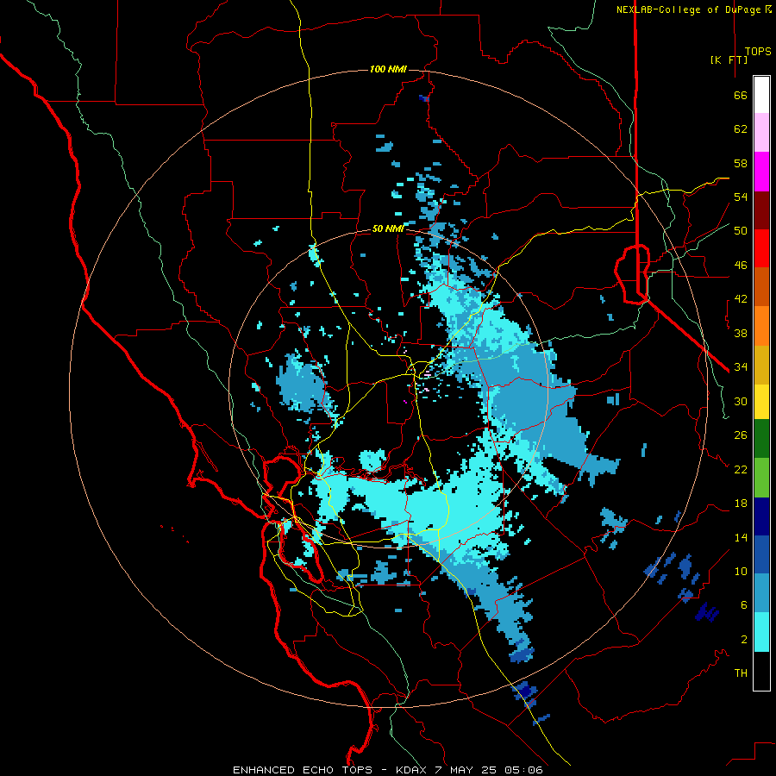Click legend value 22

point(741,470)
